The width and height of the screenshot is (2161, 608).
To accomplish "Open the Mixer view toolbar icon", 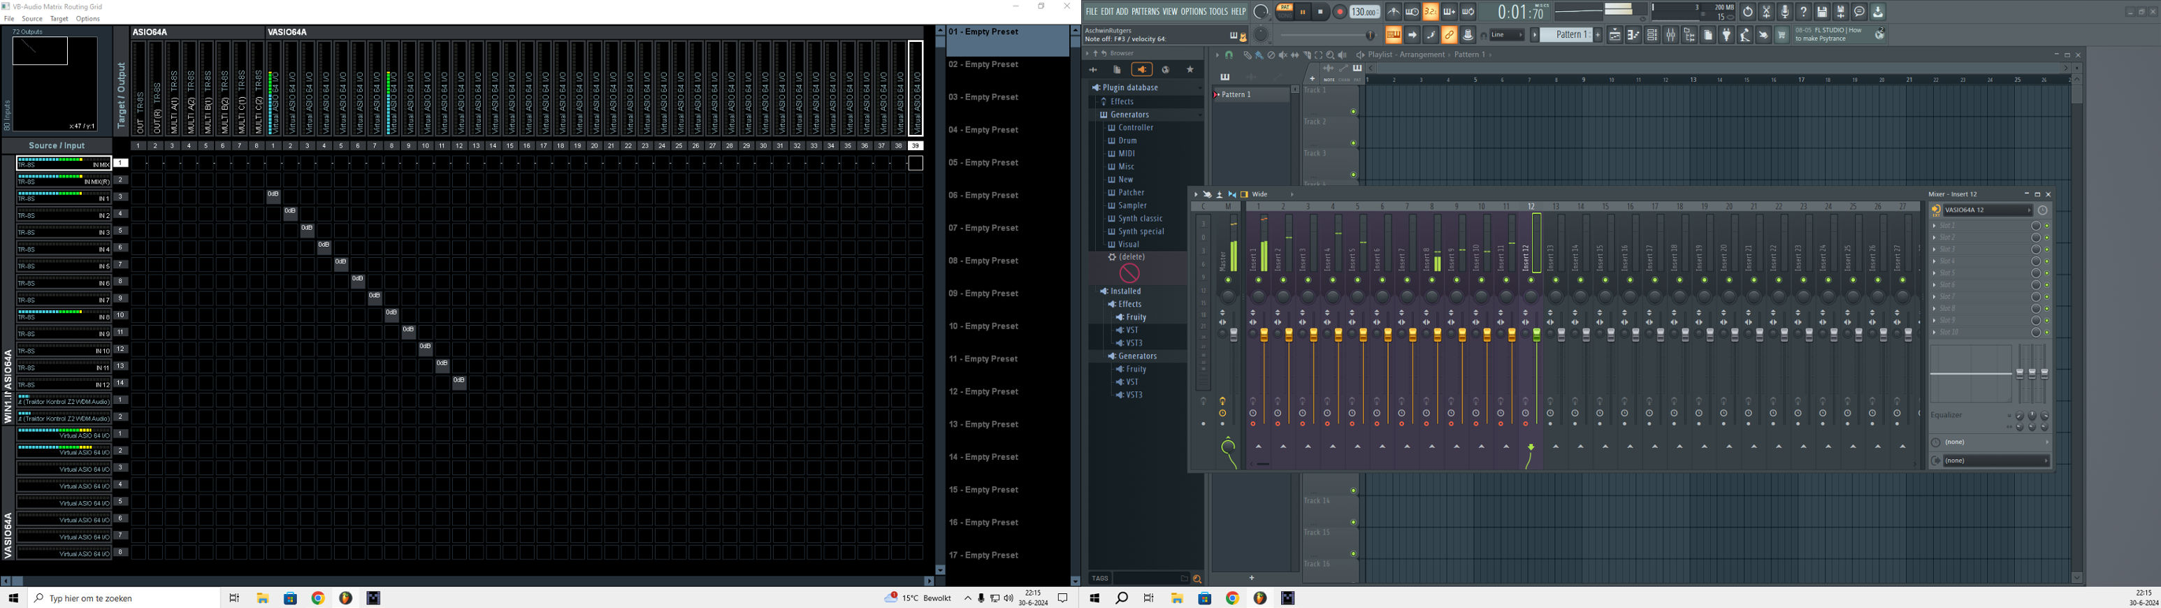I will (x=1671, y=34).
